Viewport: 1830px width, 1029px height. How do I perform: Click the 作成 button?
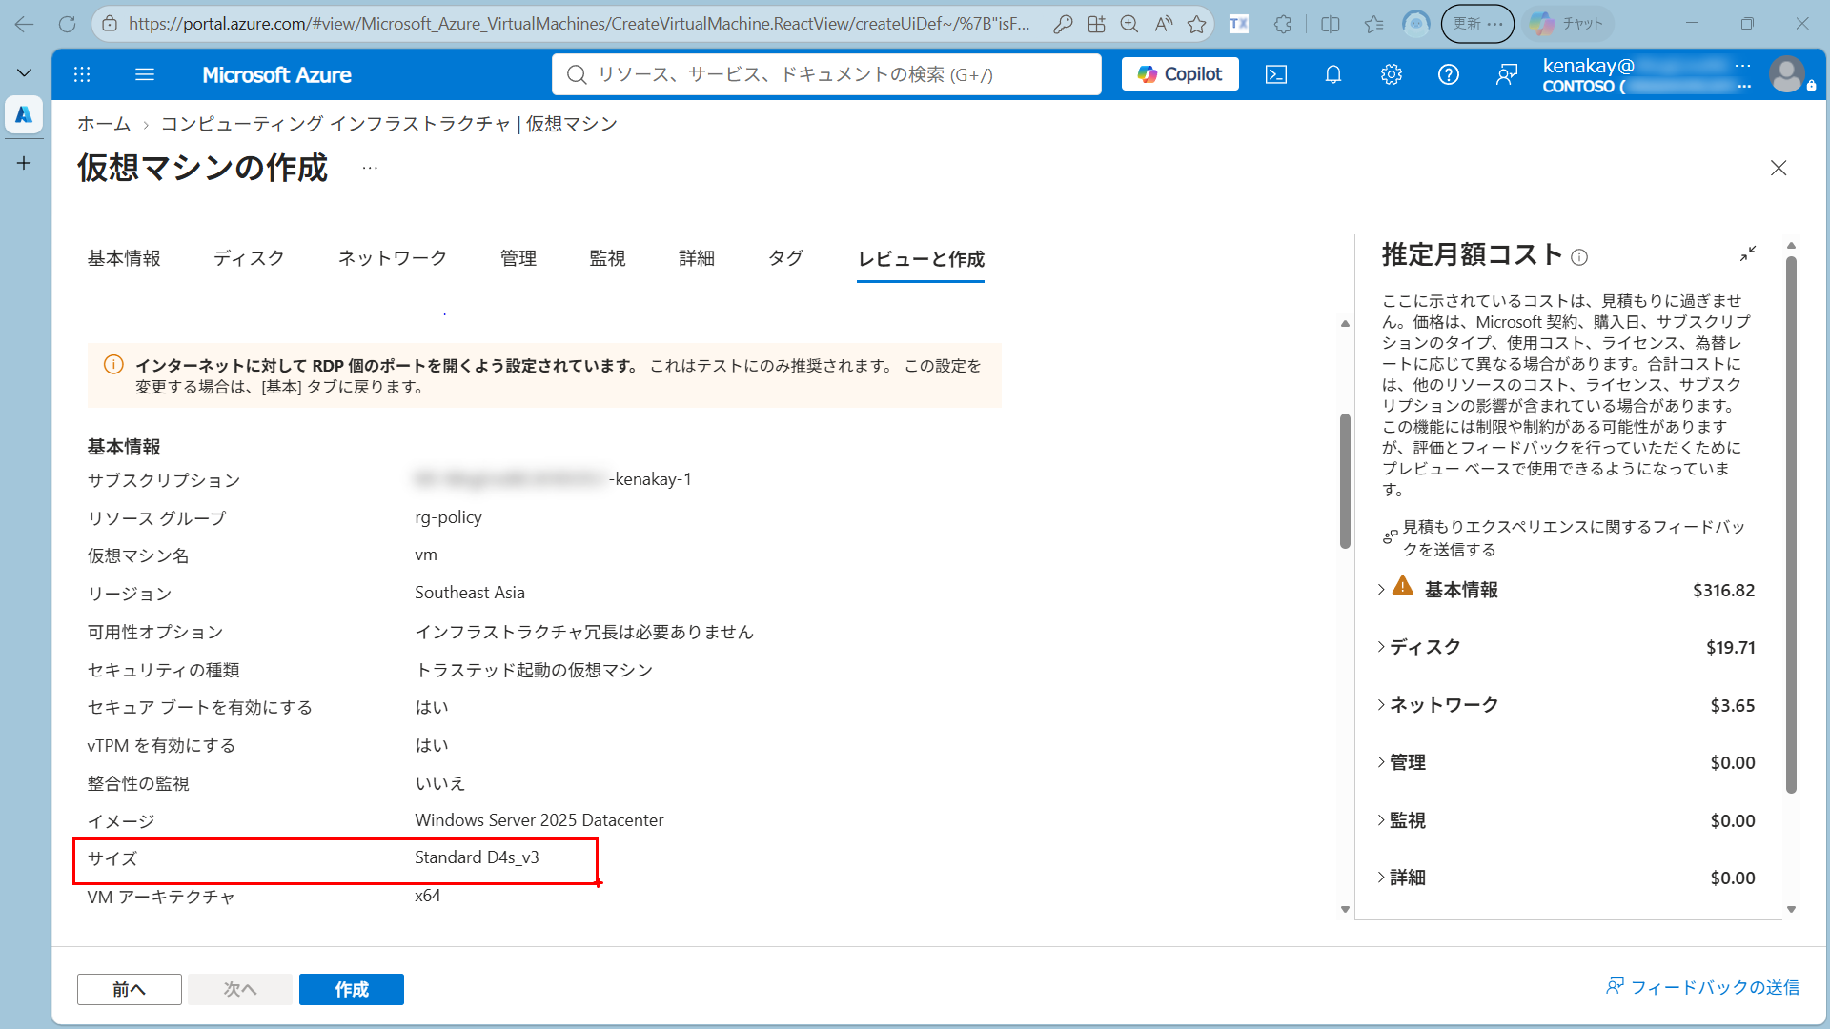click(352, 989)
